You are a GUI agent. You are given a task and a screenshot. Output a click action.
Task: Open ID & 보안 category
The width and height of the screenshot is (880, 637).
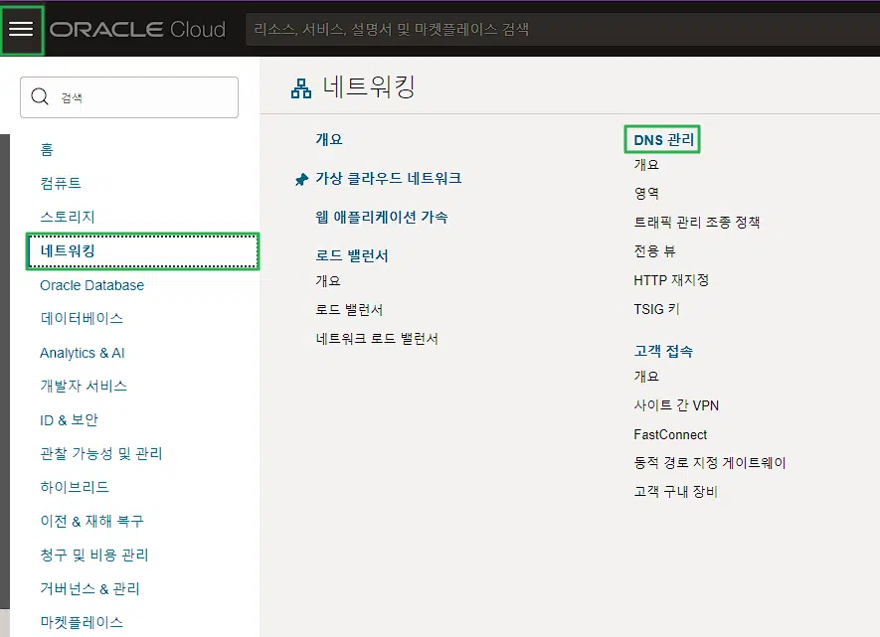[x=69, y=420]
